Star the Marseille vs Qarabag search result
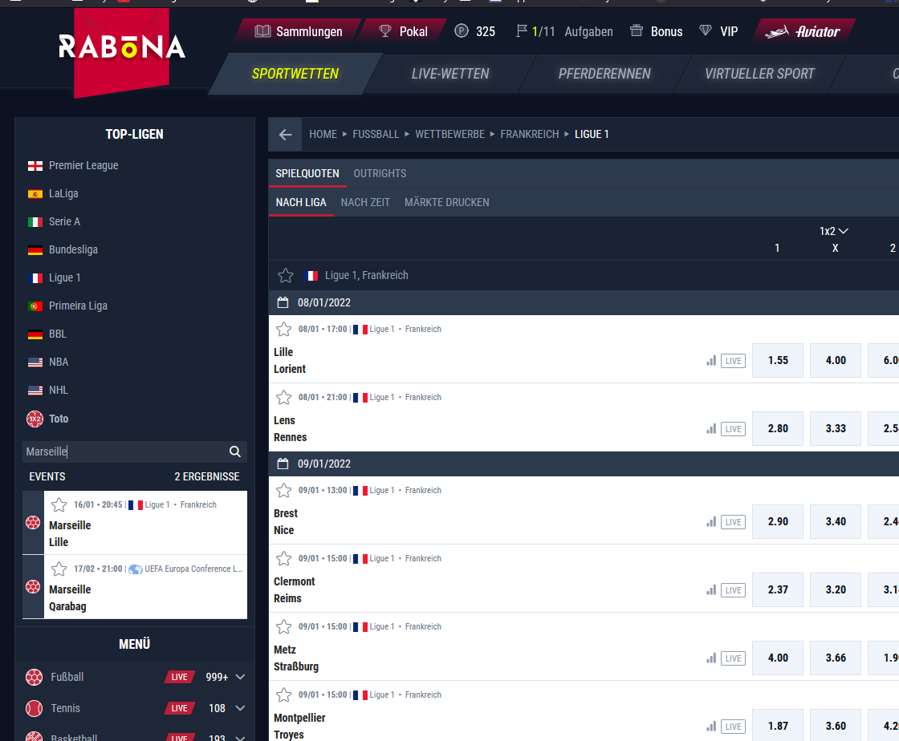This screenshot has height=741, width=899. click(x=59, y=569)
